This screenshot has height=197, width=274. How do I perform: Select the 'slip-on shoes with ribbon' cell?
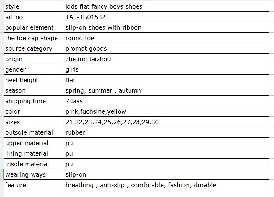[x=103, y=27]
